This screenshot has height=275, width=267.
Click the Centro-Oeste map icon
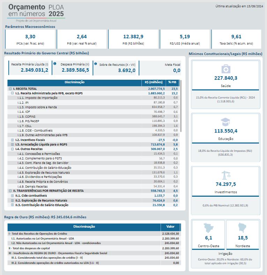click(208, 228)
